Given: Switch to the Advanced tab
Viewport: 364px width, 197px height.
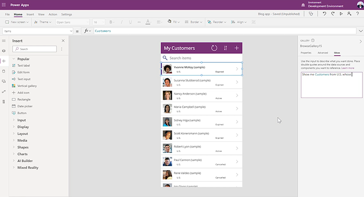Looking at the screenshot, I should [x=323, y=53].
